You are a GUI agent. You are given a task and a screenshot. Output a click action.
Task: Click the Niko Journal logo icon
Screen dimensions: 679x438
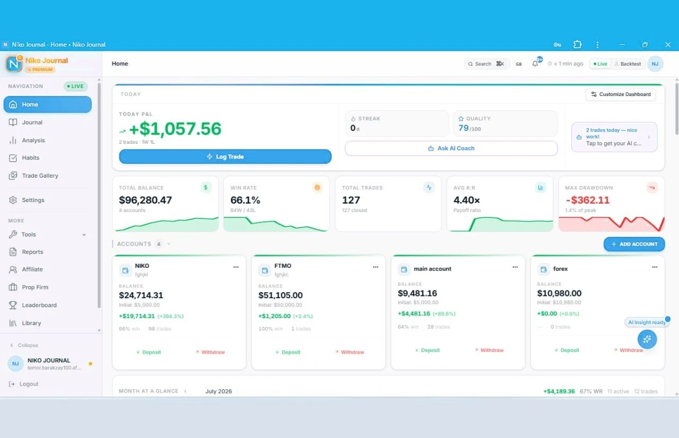pos(14,64)
